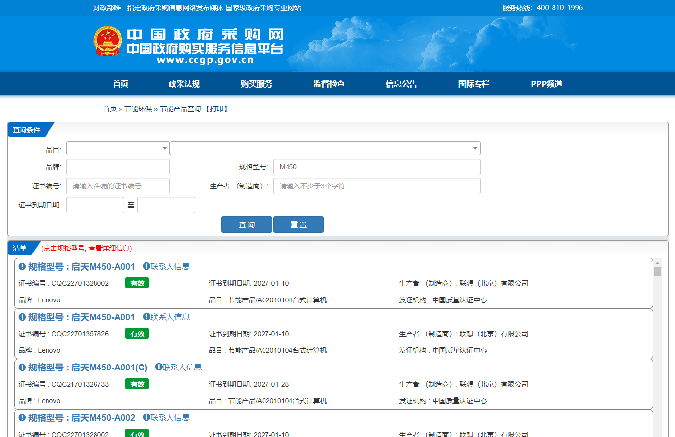
Task: Click the national emblem logo
Action: (108, 41)
